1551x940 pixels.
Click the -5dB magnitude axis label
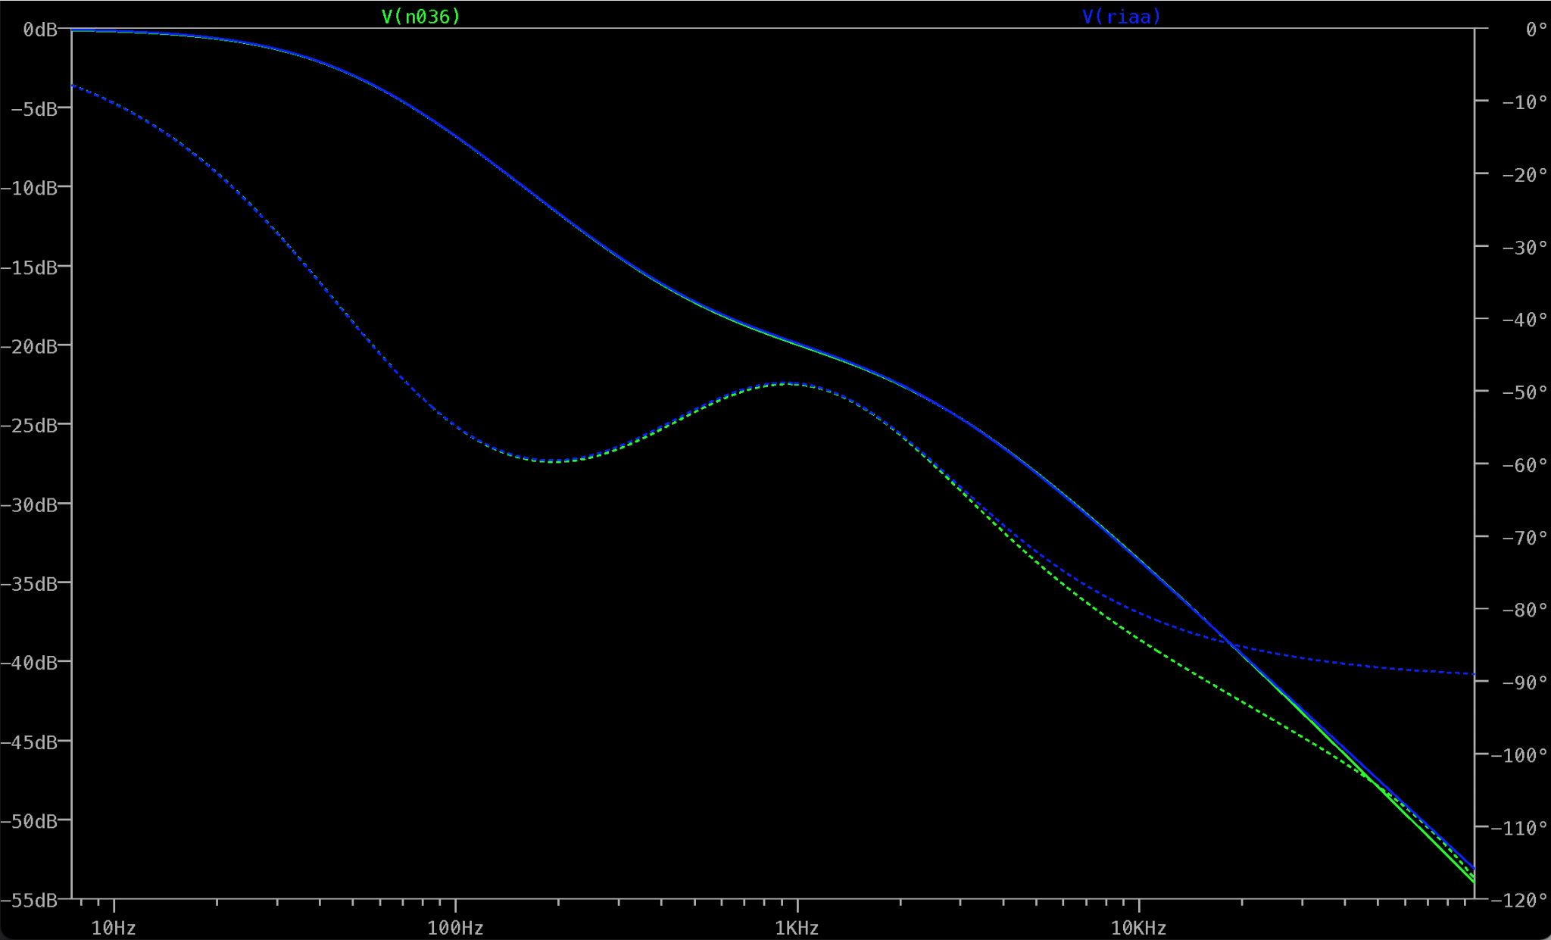tap(34, 109)
